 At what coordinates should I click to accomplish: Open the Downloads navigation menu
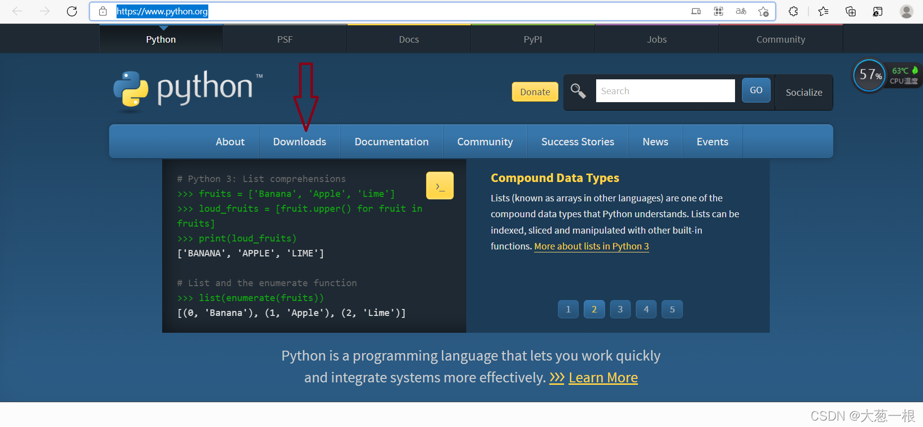(300, 142)
